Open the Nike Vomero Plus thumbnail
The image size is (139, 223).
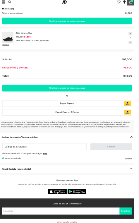[8, 37]
